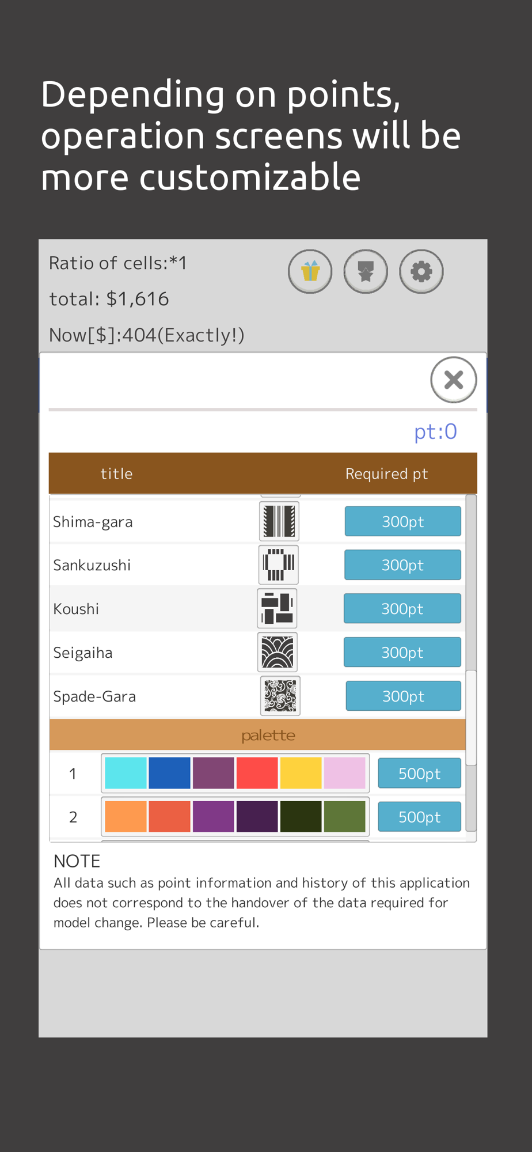Close the points shop dialog

click(x=454, y=380)
